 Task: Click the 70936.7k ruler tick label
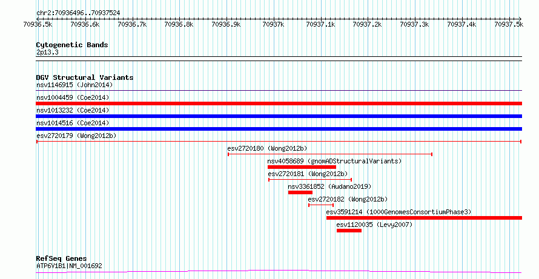pos(133,24)
